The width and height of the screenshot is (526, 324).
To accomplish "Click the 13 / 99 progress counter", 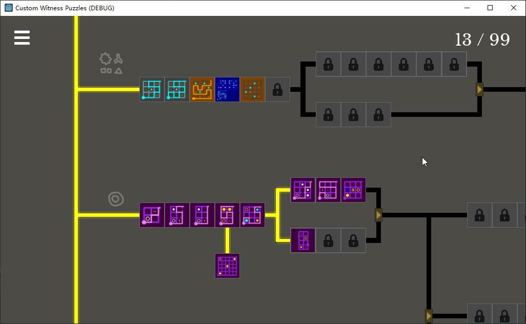I will tap(482, 40).
